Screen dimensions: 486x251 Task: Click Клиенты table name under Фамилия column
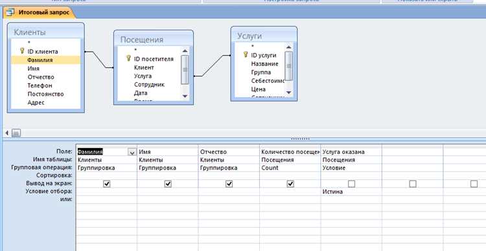106,160
